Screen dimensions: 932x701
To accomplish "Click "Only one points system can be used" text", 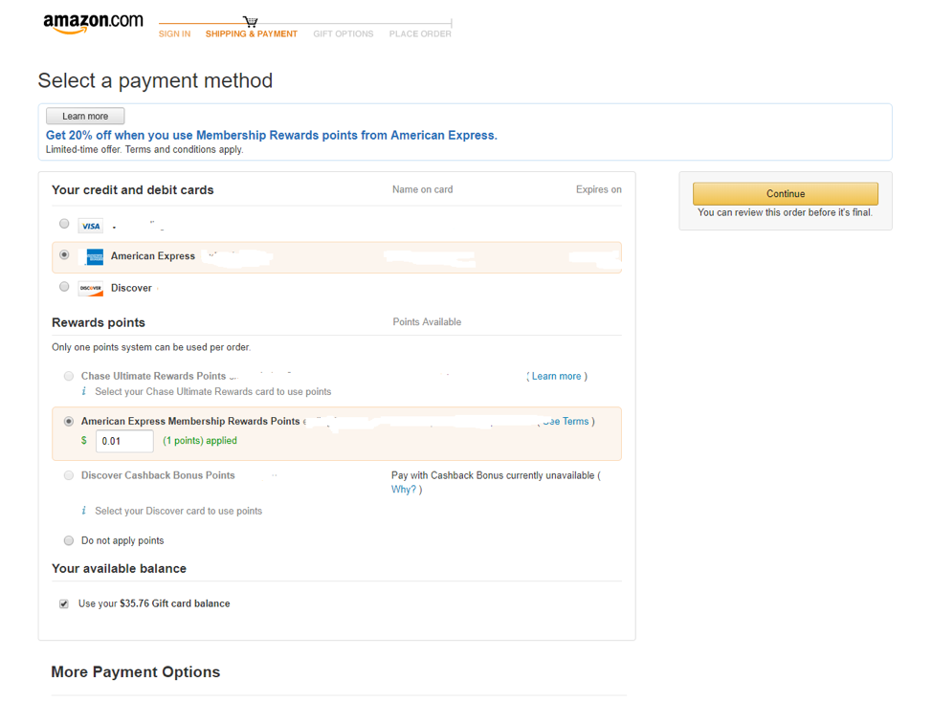I will 151,347.
